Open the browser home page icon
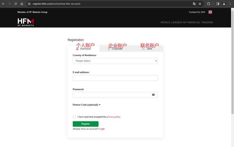This screenshot has width=234, height=147. point(22,4)
